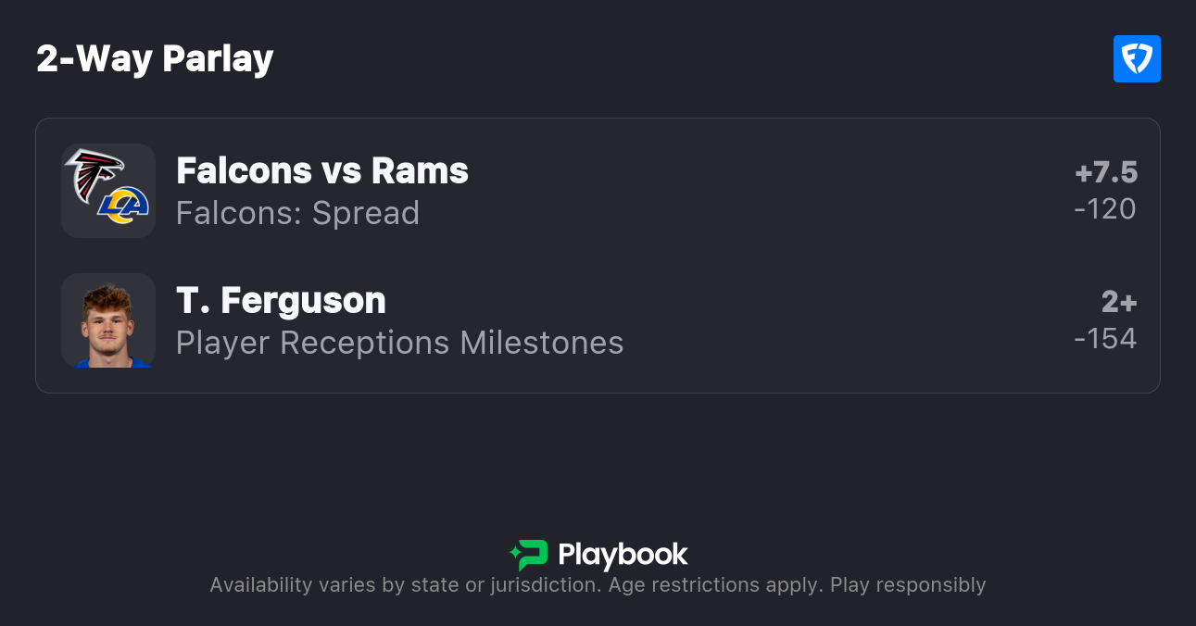This screenshot has width=1196, height=626.
Task: Click the Atlanta Falcons team logo
Action: 94,172
